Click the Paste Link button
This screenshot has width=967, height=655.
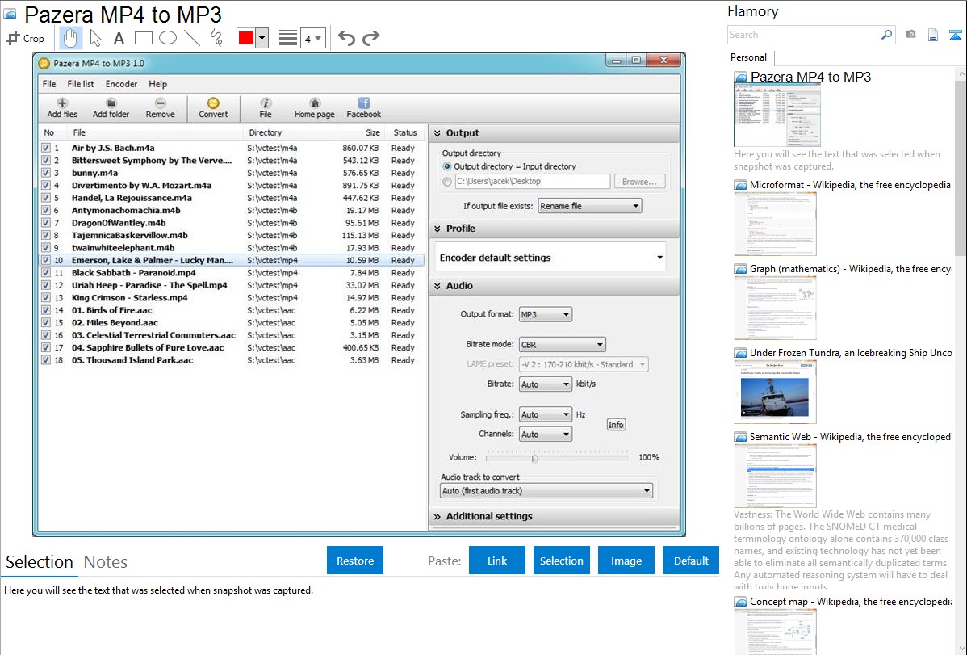tap(497, 561)
